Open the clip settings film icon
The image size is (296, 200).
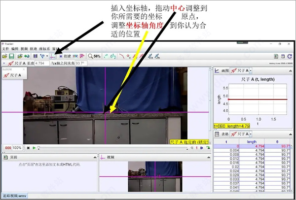pos(36,56)
